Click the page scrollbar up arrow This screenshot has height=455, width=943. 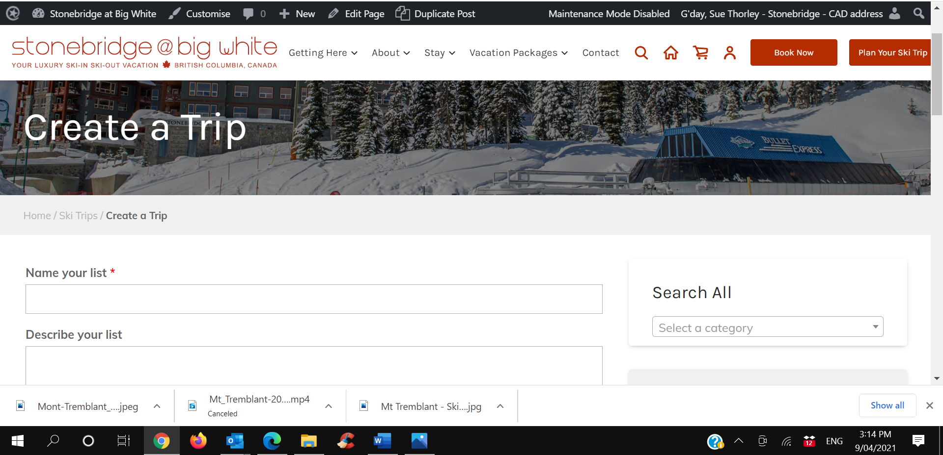(937, 7)
